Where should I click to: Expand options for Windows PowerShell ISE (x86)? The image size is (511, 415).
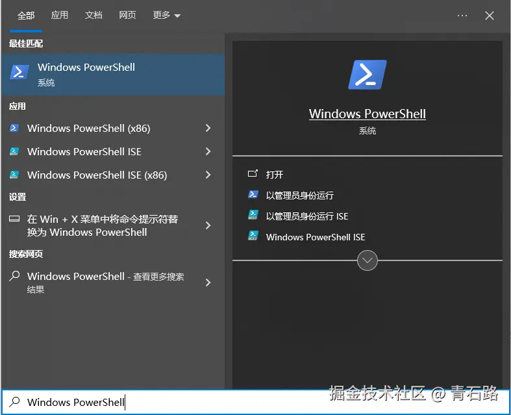coord(208,175)
